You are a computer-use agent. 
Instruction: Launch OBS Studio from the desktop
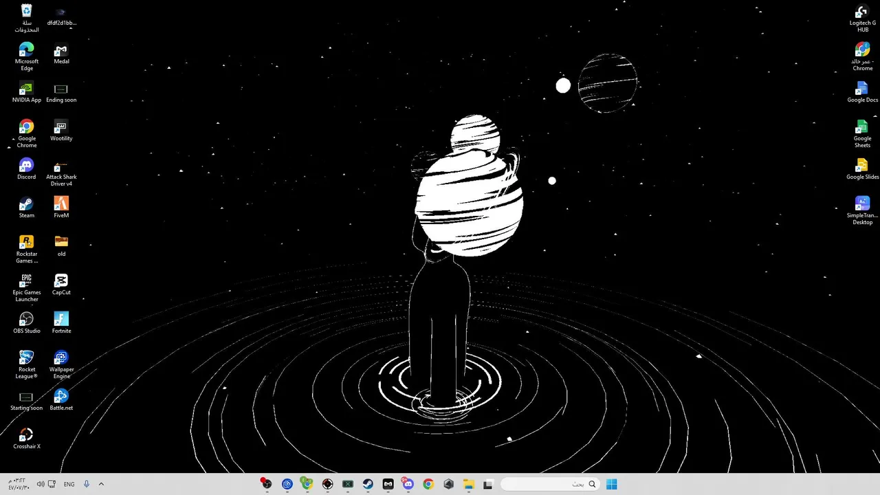pos(26,324)
